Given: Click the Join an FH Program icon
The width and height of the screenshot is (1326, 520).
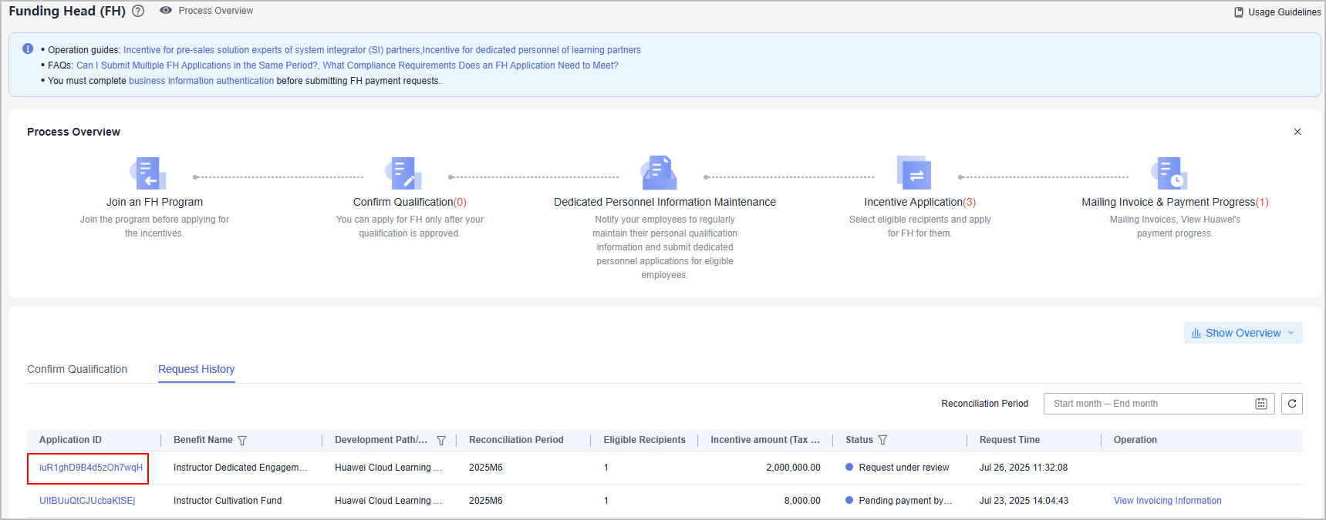Looking at the screenshot, I should pyautogui.click(x=148, y=173).
